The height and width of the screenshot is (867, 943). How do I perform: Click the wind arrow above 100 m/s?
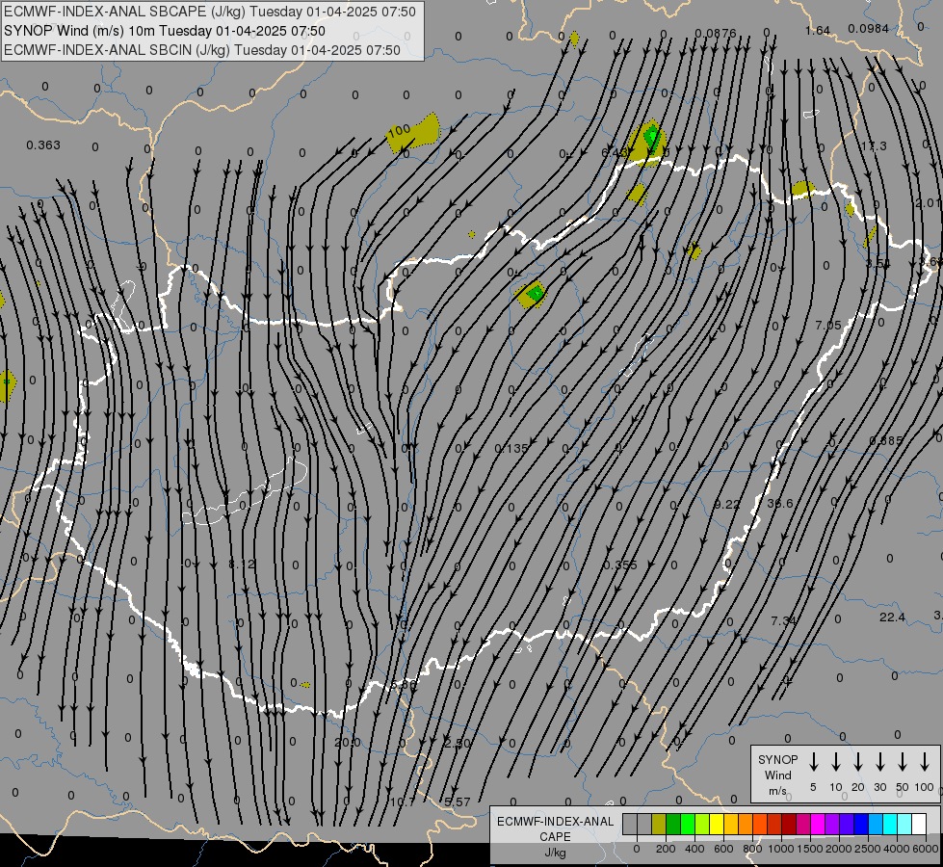[x=925, y=762]
